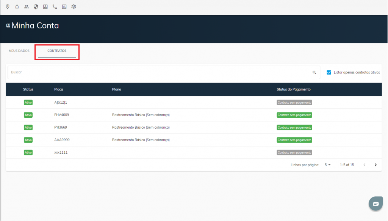Toggle Listar apenas contratos ativos checkbox
The height and width of the screenshot is (221, 388).
pos(329,72)
